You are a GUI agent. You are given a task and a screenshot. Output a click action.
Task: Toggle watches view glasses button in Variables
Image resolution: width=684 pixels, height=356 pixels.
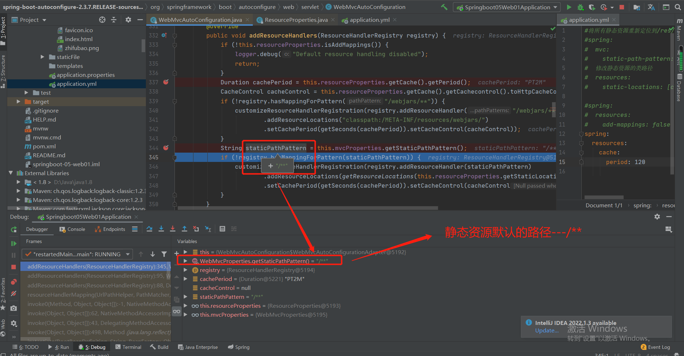pos(177,311)
